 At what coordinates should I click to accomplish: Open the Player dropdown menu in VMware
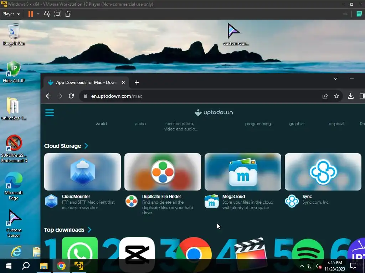click(x=11, y=14)
